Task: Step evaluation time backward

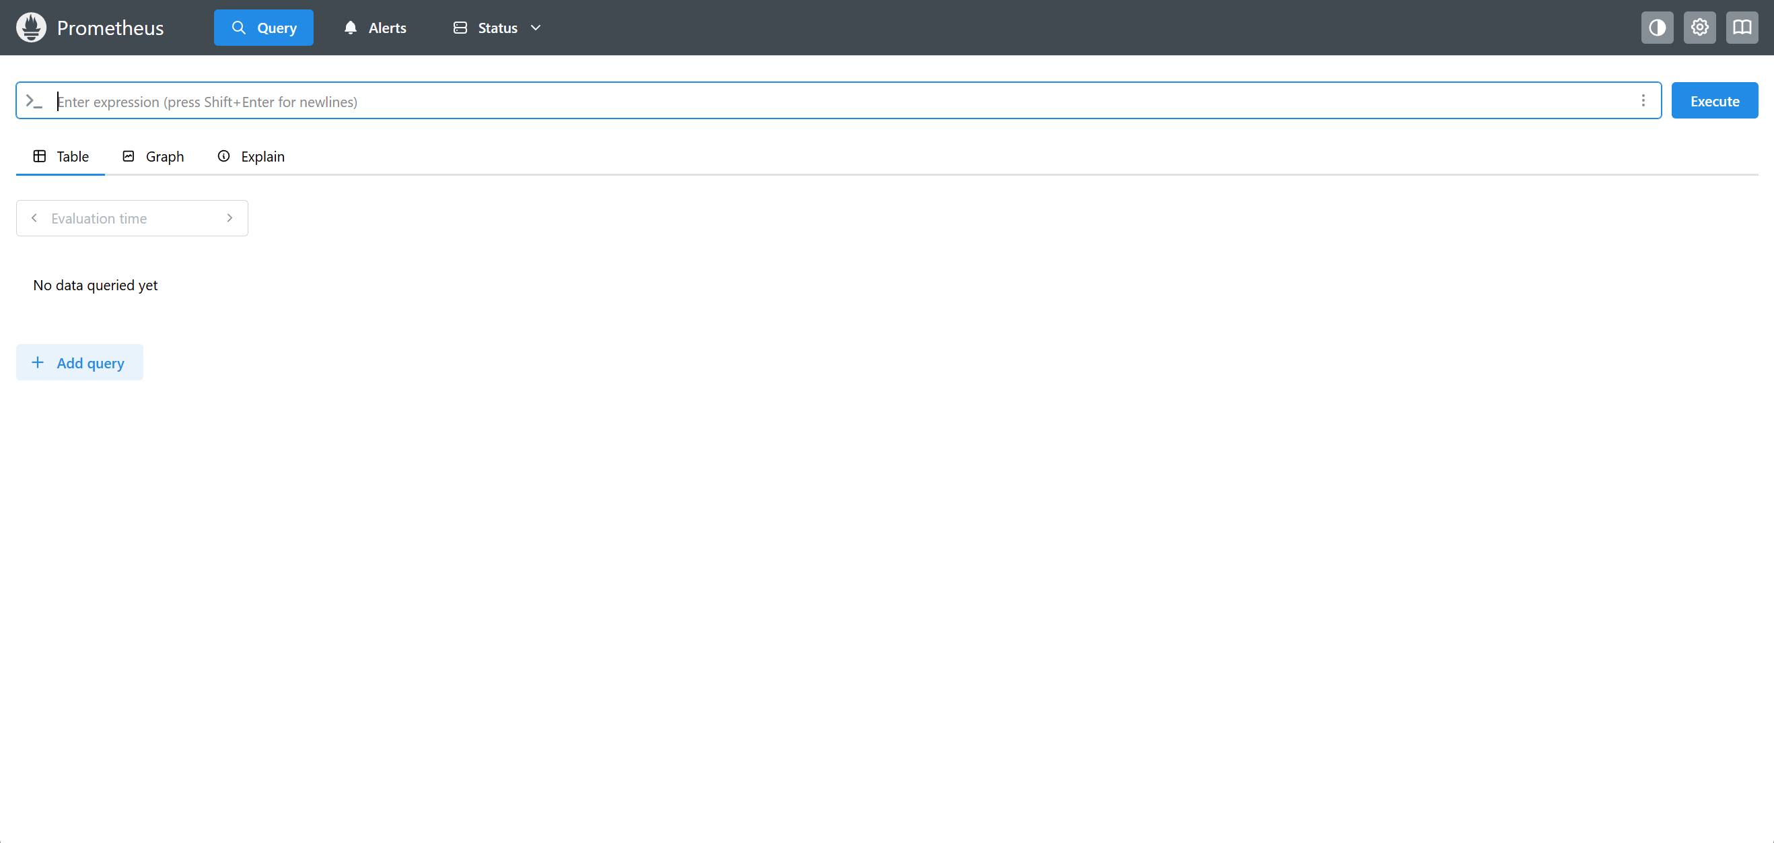Action: [34, 217]
